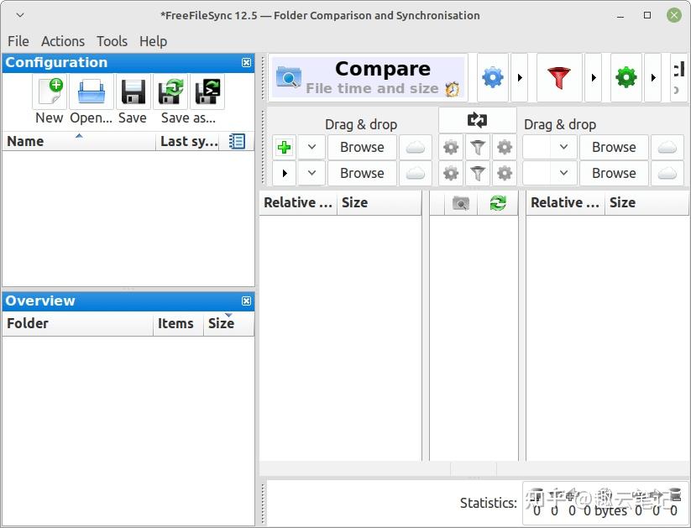Click left Browse button in the green-plus row
This screenshot has height=528, width=691.
click(x=362, y=147)
